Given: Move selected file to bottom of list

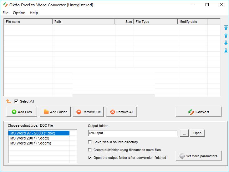Looking at the screenshot, I should tap(226, 51).
